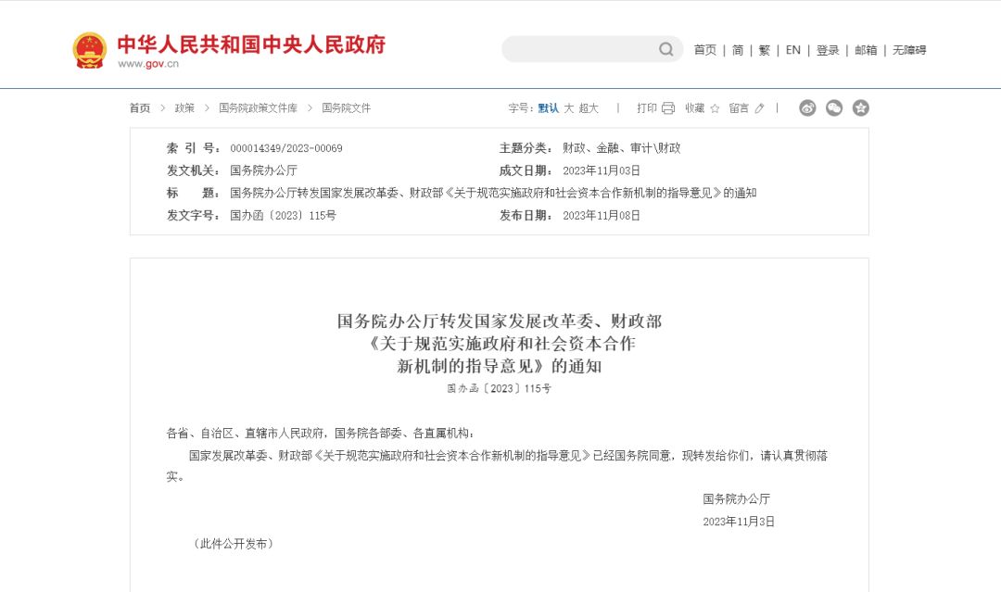The height and width of the screenshot is (592, 1001).
Task: Click the www.gov.cn address text
Action: 148,64
